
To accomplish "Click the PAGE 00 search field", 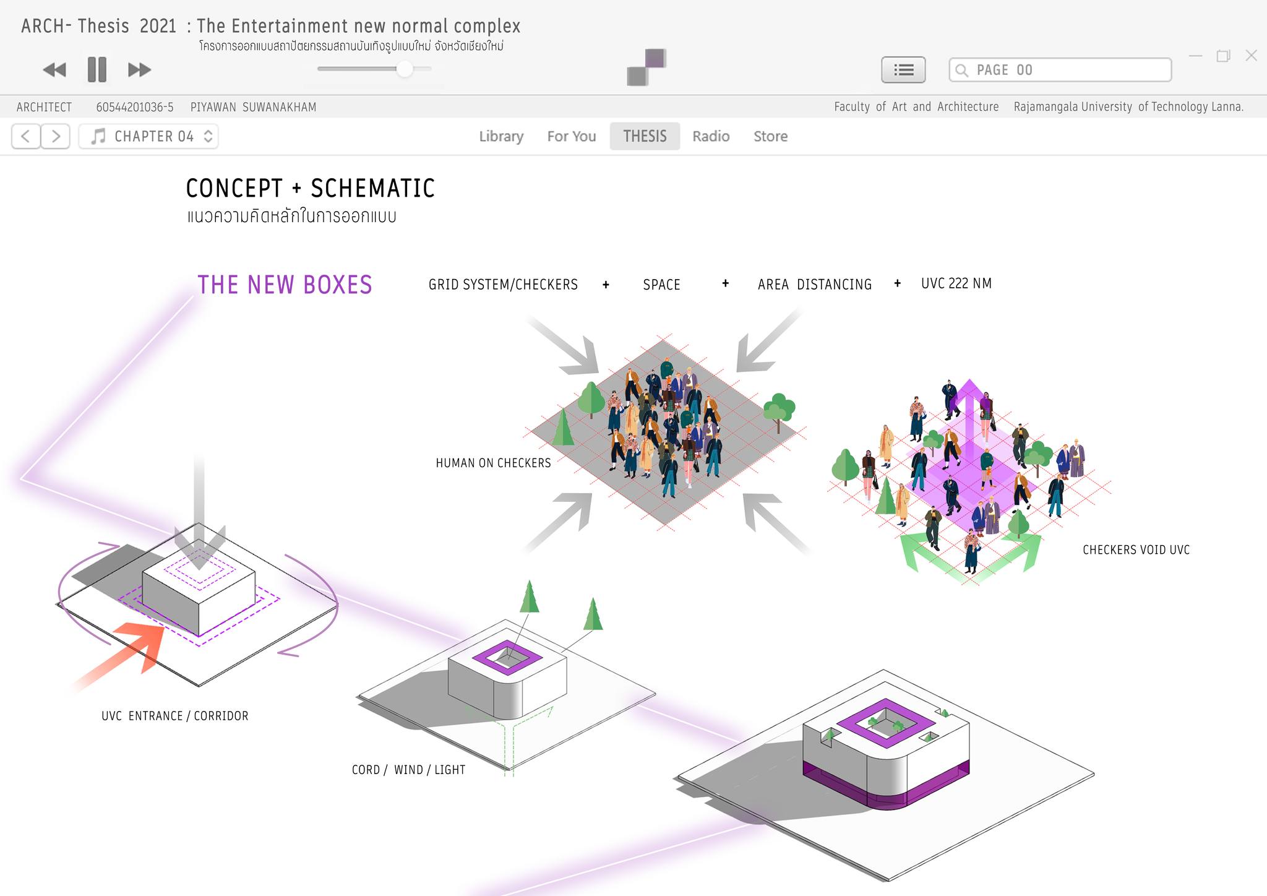I will pyautogui.click(x=1060, y=70).
